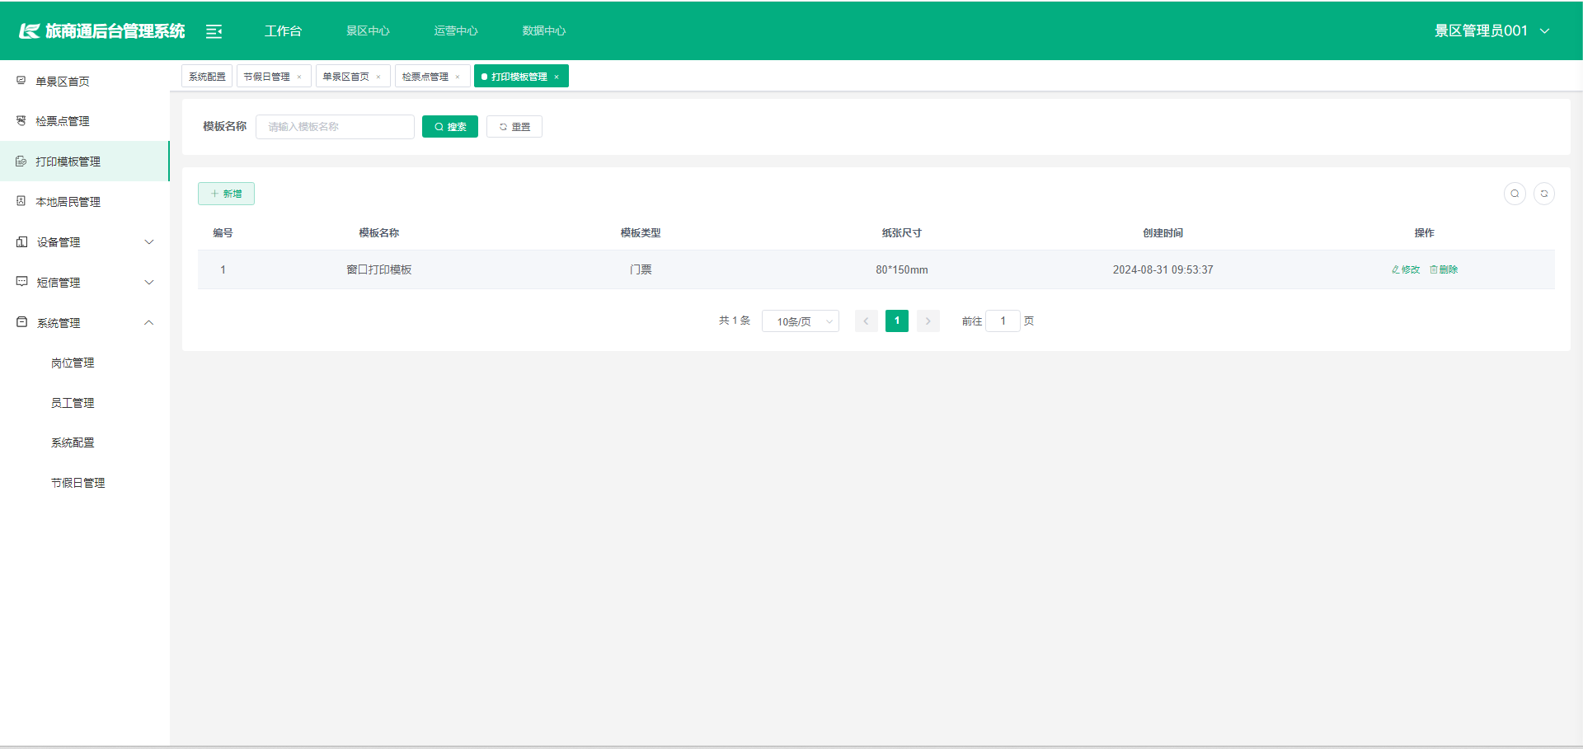Go to the next page arrow
Screen dimensions: 1583x749
(x=928, y=321)
